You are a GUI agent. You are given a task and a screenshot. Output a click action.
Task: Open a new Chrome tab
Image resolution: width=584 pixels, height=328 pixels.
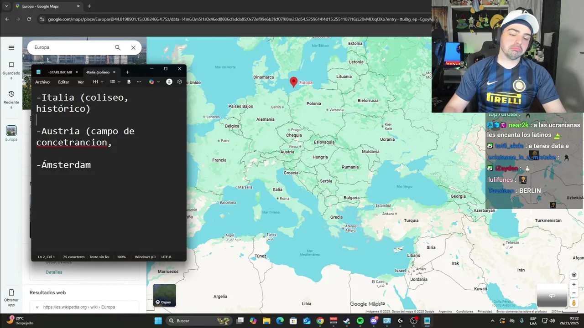[89, 6]
